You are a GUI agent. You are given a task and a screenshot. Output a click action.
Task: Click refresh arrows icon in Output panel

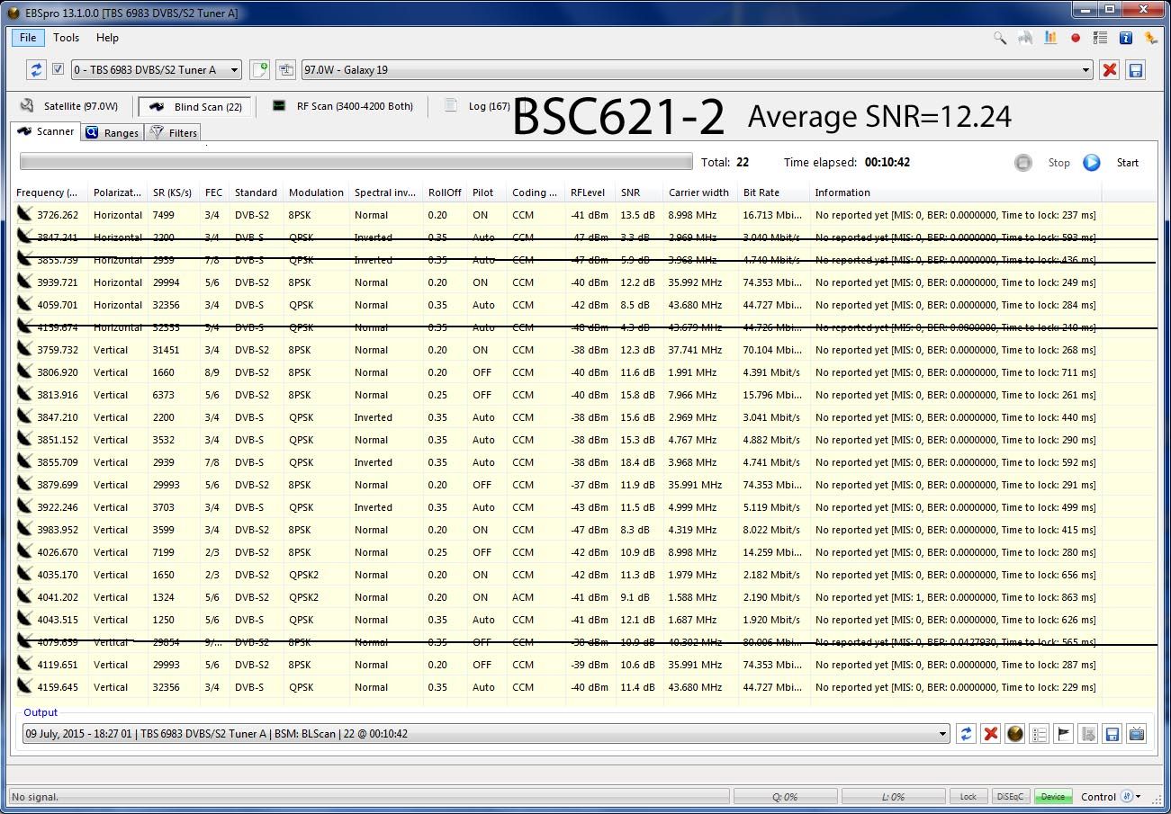coord(967,734)
